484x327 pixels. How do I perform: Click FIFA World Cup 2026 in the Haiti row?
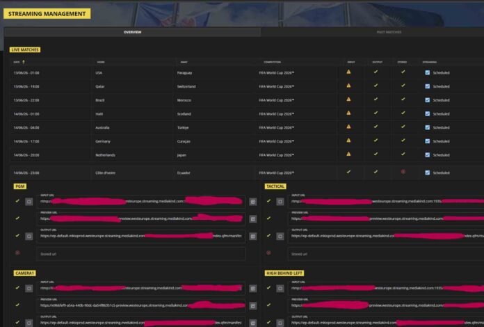coord(276,114)
